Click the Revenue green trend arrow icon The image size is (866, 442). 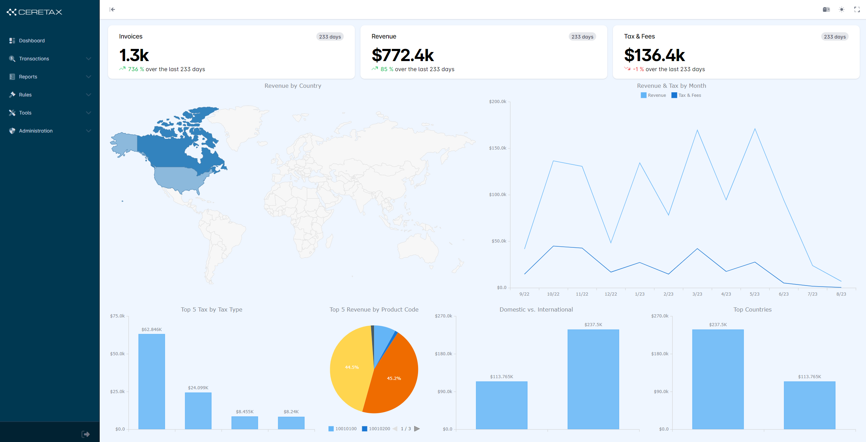pyautogui.click(x=375, y=69)
